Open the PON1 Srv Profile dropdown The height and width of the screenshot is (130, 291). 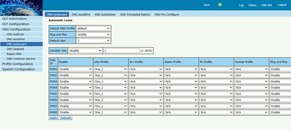(x=146, y=69)
